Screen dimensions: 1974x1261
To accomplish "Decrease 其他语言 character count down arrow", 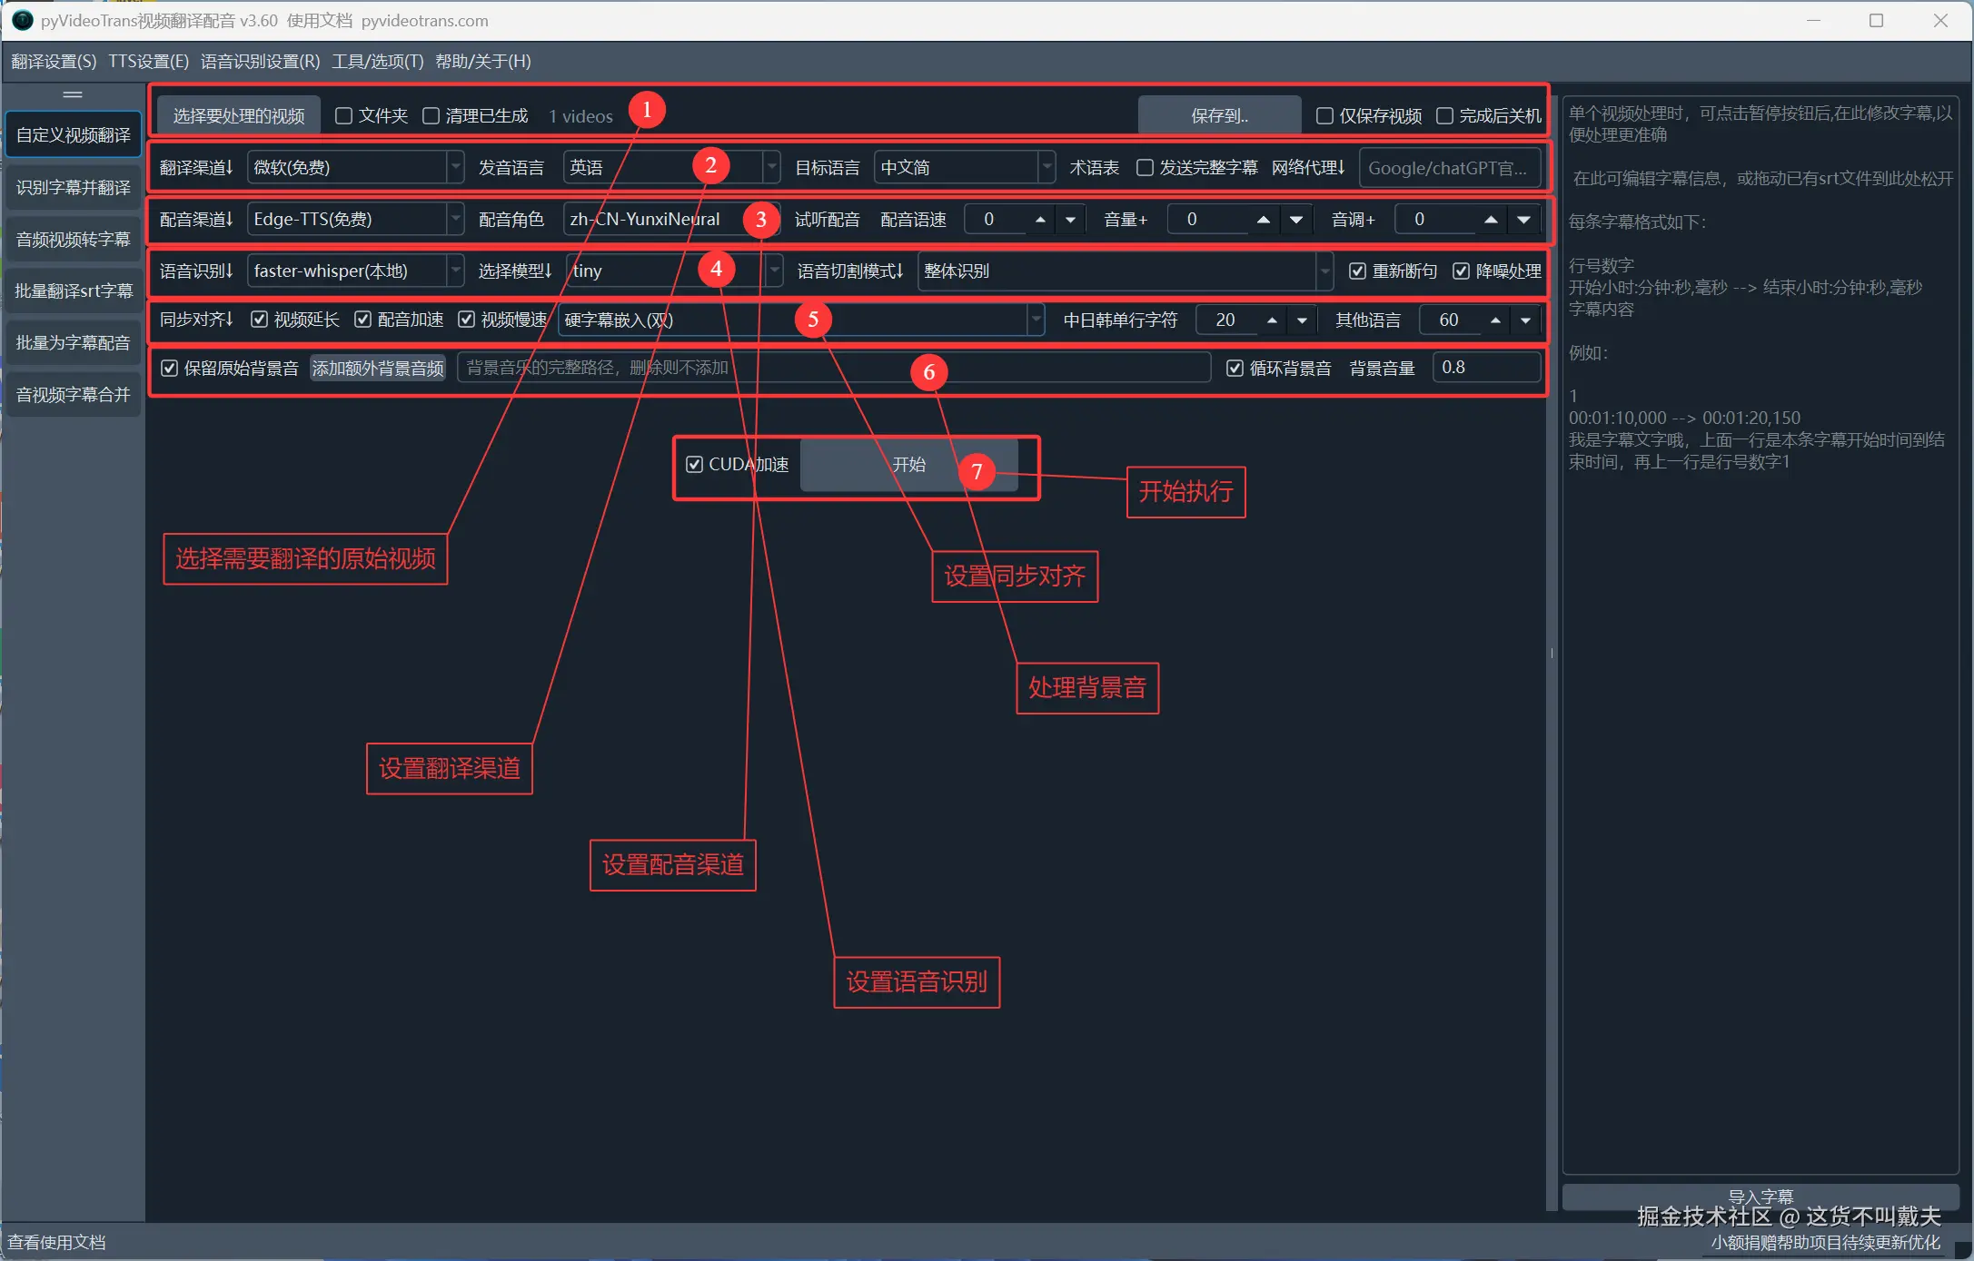I will coord(1526,320).
